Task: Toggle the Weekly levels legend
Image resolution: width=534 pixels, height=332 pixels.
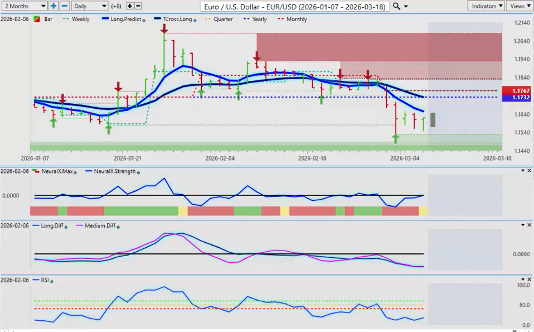Action: (77, 19)
